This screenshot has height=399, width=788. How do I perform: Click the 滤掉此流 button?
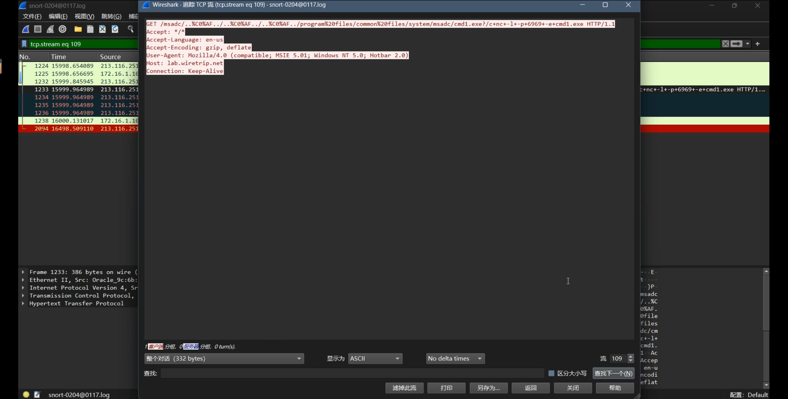click(x=404, y=388)
